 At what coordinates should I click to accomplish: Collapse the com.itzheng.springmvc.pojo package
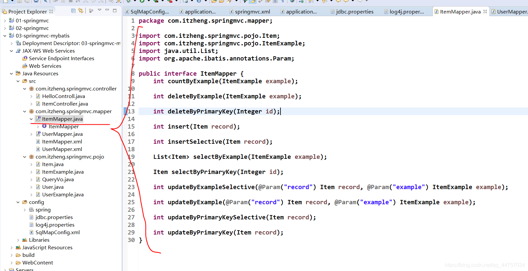pos(25,157)
